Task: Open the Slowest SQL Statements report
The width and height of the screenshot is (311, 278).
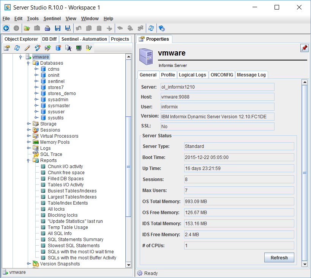Action: [x=74, y=246]
